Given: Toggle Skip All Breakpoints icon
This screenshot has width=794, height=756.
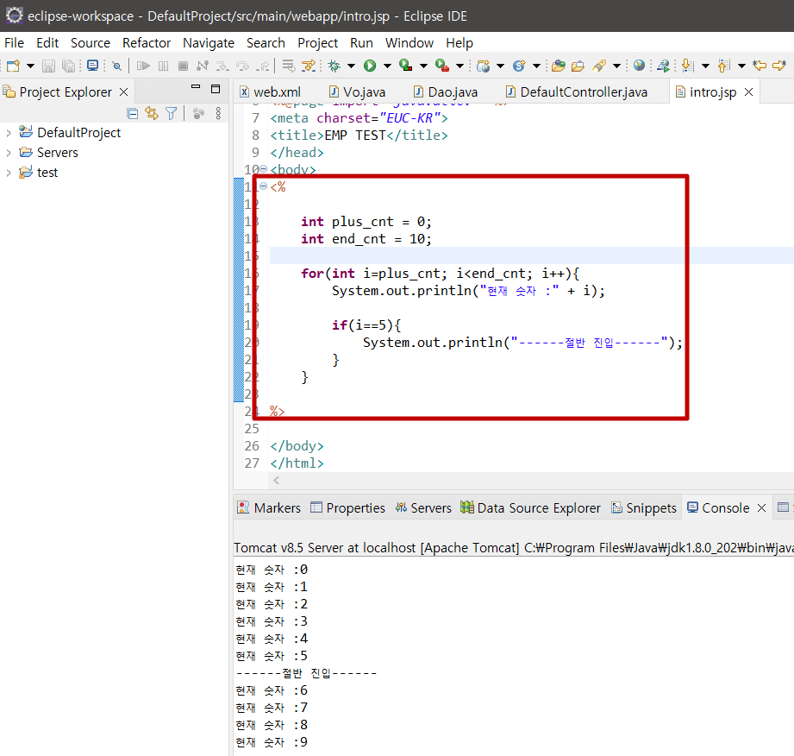Looking at the screenshot, I should tap(117, 66).
